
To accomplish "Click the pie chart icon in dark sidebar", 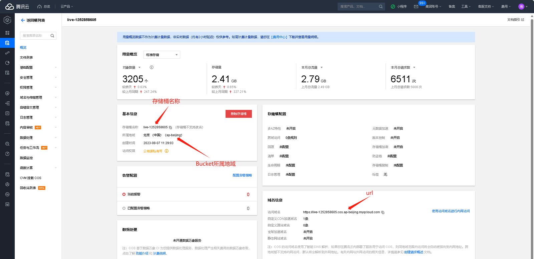I will (x=7, y=63).
